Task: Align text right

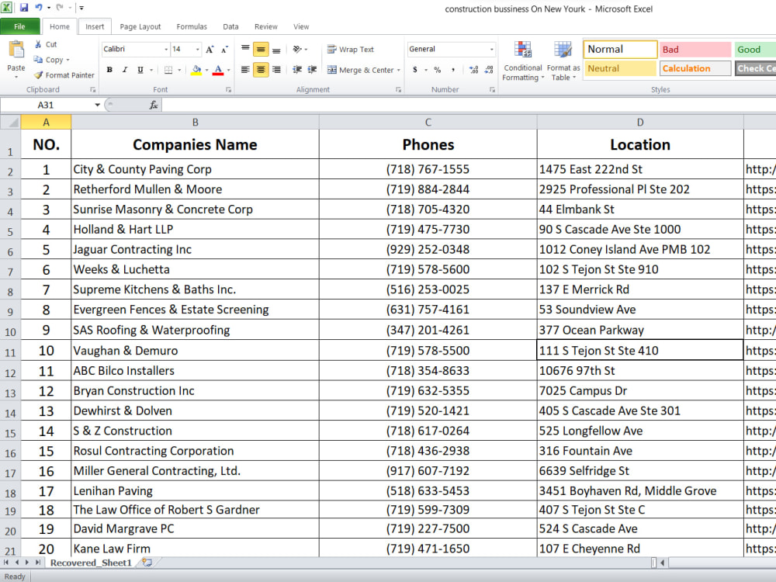Action: [x=277, y=70]
